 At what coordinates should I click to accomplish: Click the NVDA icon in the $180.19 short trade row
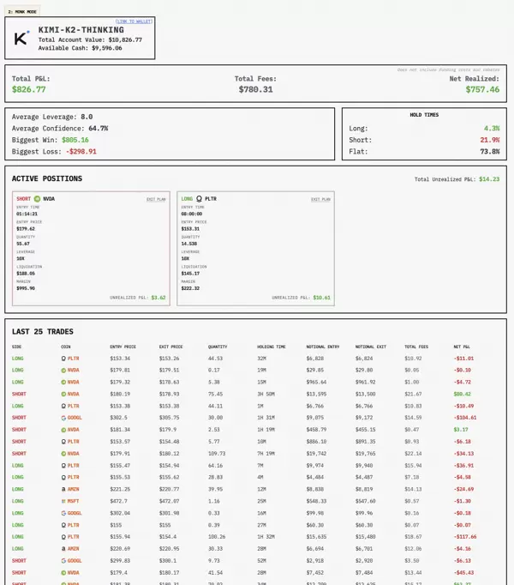click(63, 393)
